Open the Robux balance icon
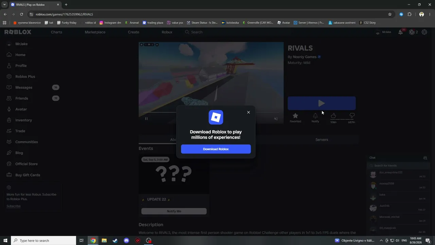 412,32
